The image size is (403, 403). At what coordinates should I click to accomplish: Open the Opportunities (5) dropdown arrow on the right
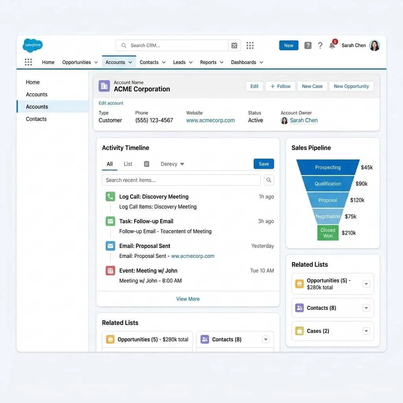pyautogui.click(x=366, y=284)
